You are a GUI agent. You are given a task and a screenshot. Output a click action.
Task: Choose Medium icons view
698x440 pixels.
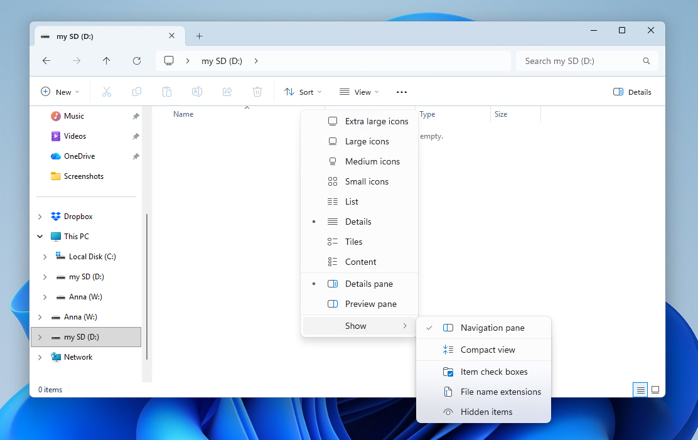tap(359, 161)
